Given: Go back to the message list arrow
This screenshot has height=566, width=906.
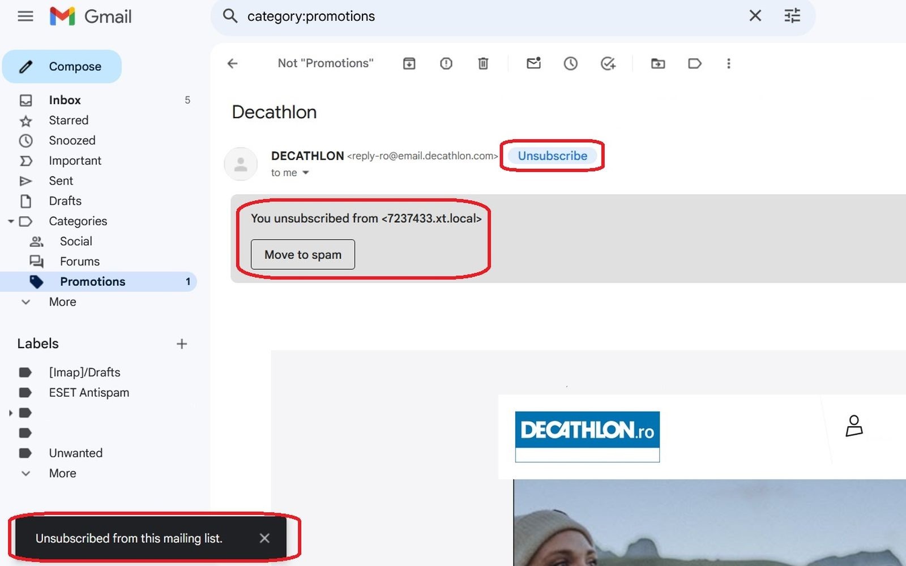Looking at the screenshot, I should (x=232, y=63).
